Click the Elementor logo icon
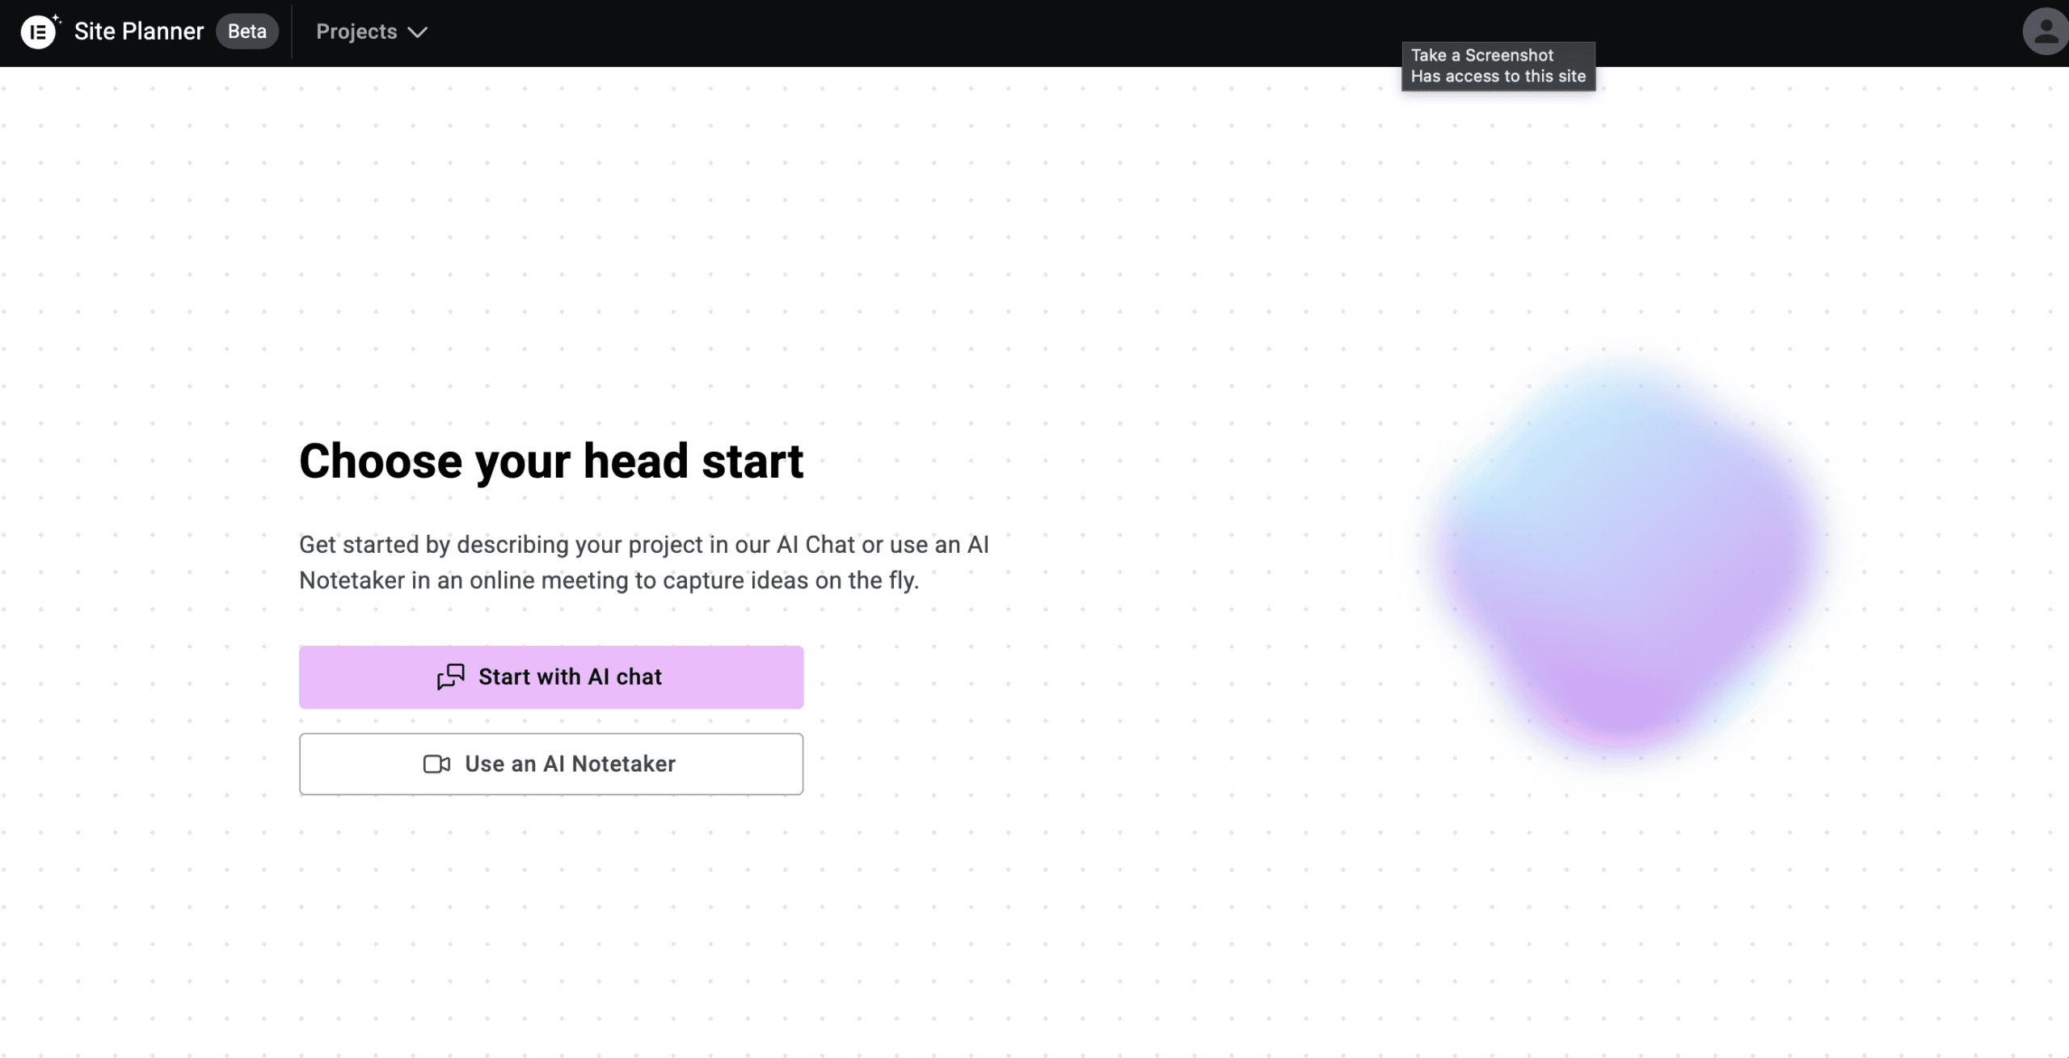The height and width of the screenshot is (1058, 2069). point(37,32)
